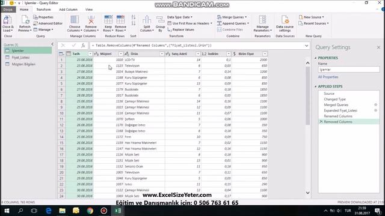
Task: Collapse the APPLIED STEPS section
Action: click(315, 86)
